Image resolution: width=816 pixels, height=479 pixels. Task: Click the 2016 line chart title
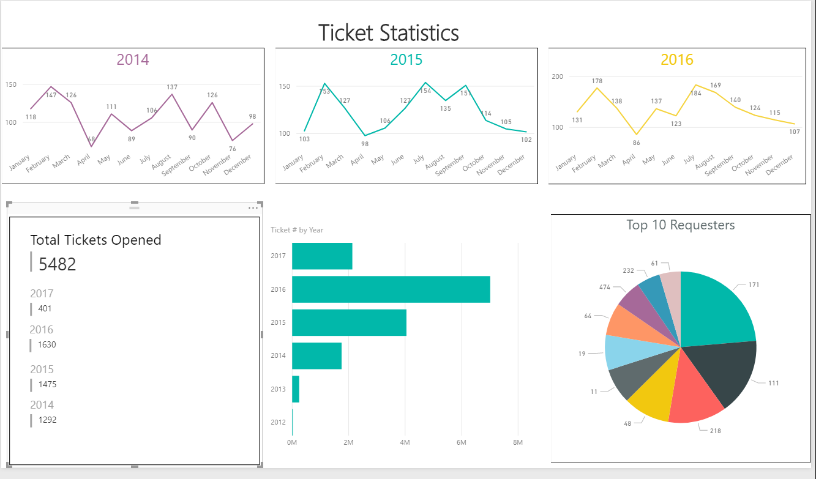[677, 59]
